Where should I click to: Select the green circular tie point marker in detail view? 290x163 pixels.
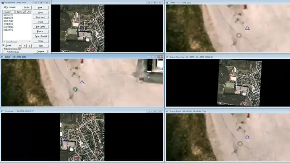(x=75, y=90)
